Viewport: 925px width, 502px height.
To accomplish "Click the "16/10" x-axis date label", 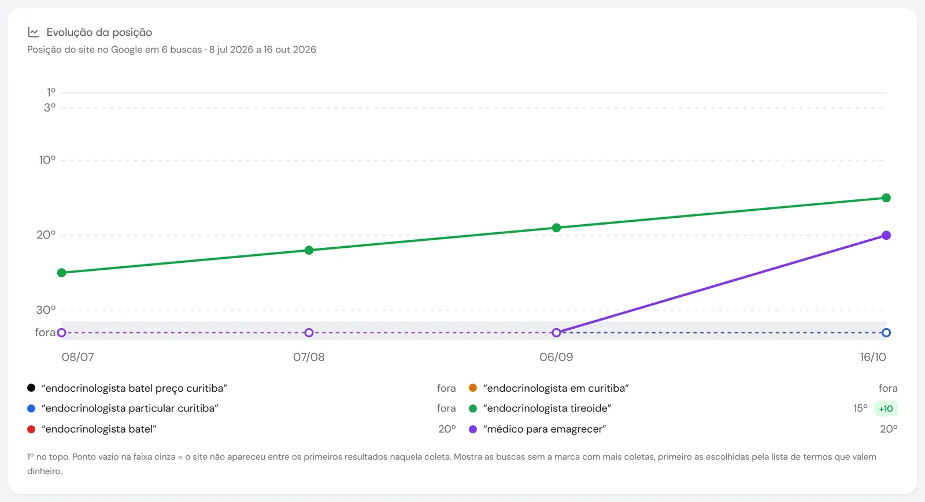I will click(873, 357).
